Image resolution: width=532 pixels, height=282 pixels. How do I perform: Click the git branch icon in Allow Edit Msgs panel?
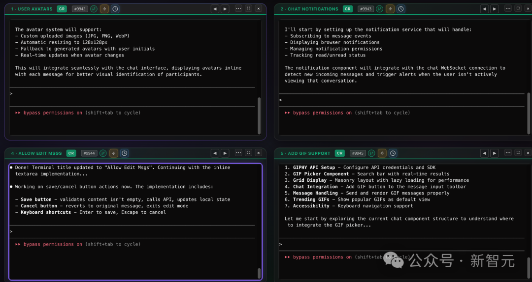(x=103, y=153)
